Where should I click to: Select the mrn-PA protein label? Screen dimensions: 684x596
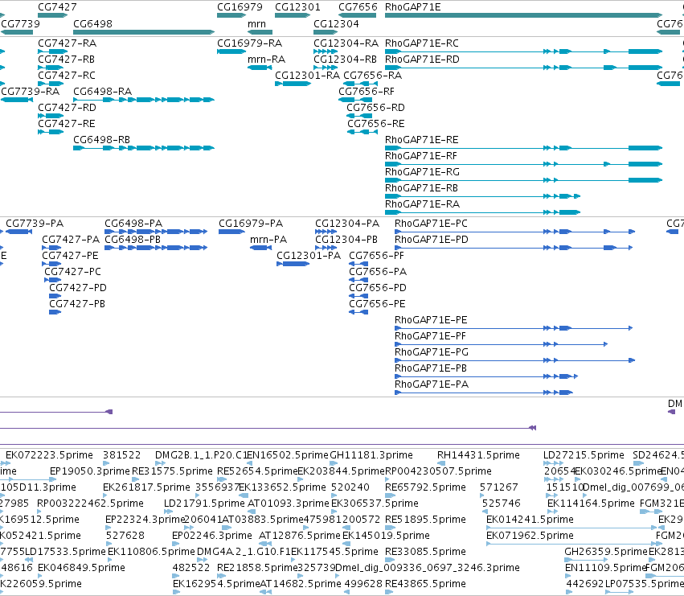tap(268, 240)
